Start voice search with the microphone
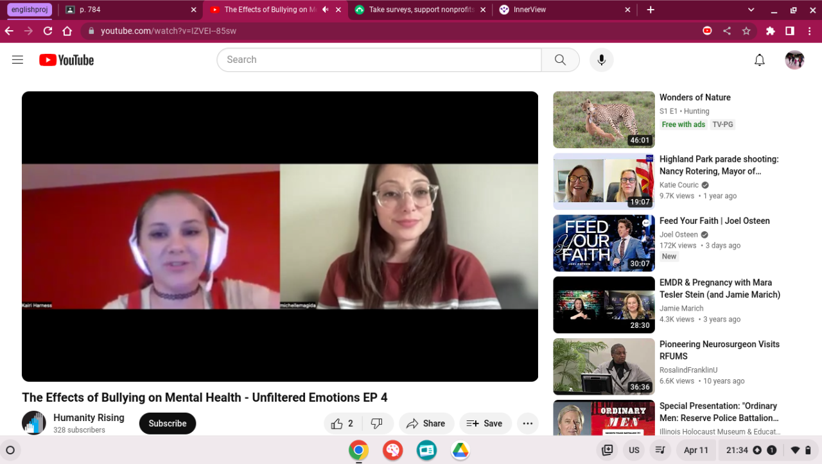 pos(602,60)
